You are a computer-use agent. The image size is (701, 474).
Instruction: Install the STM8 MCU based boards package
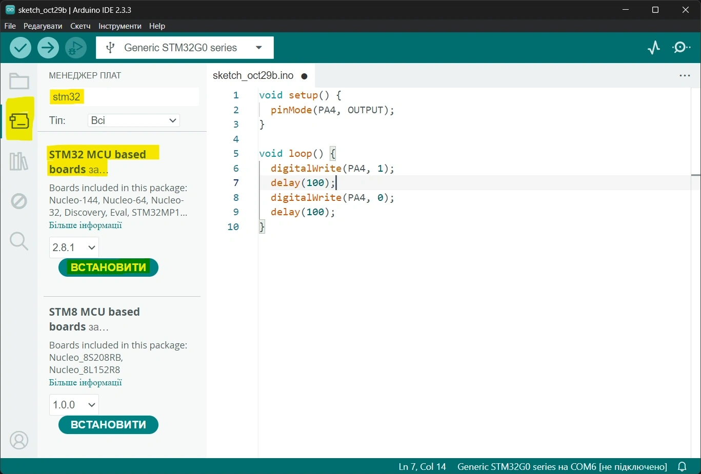[x=108, y=425]
